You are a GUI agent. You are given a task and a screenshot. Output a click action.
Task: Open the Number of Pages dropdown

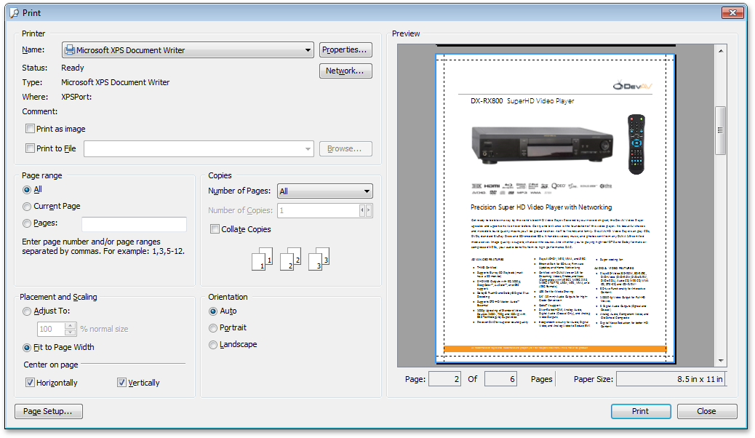click(367, 191)
